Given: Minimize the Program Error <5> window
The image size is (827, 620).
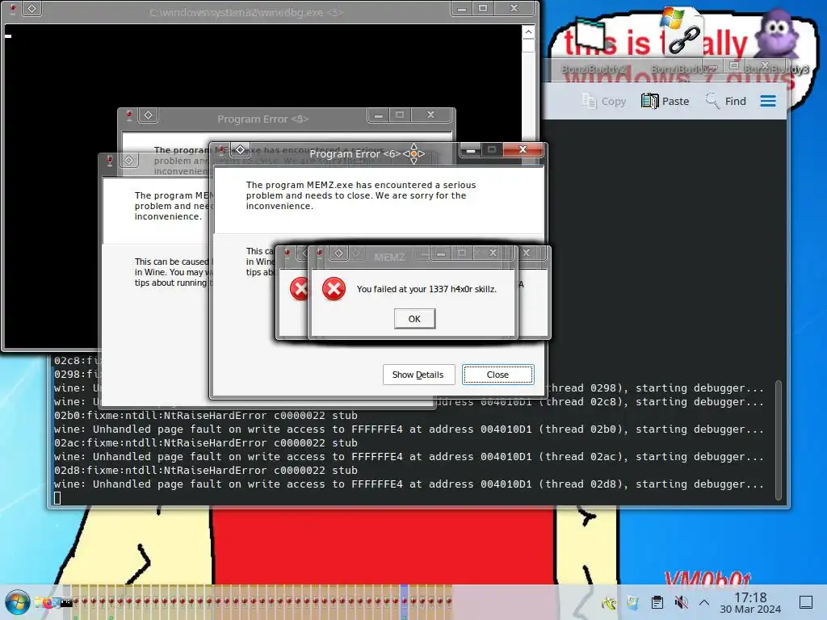Looking at the screenshot, I should (x=378, y=115).
